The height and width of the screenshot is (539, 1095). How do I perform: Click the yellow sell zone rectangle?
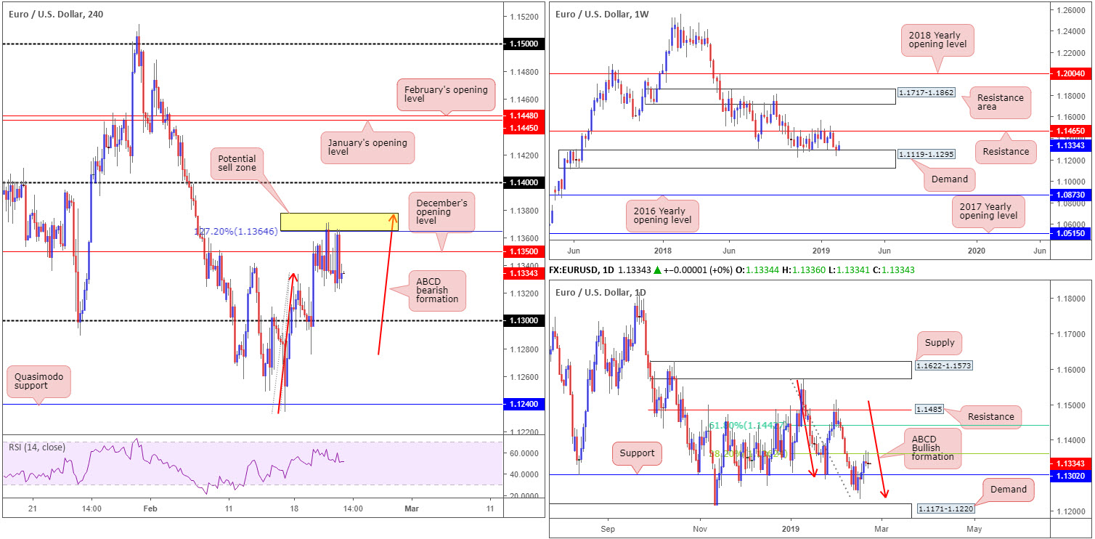click(339, 222)
